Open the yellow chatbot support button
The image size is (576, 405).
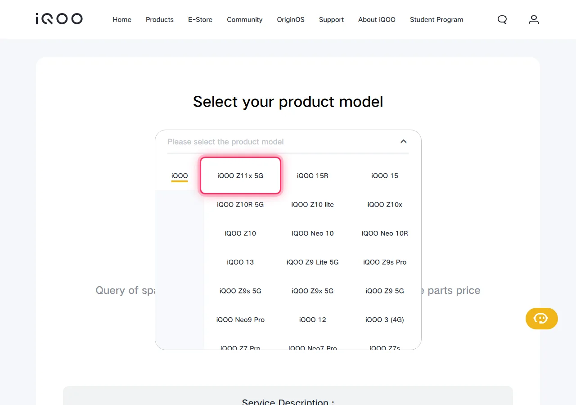point(541,319)
